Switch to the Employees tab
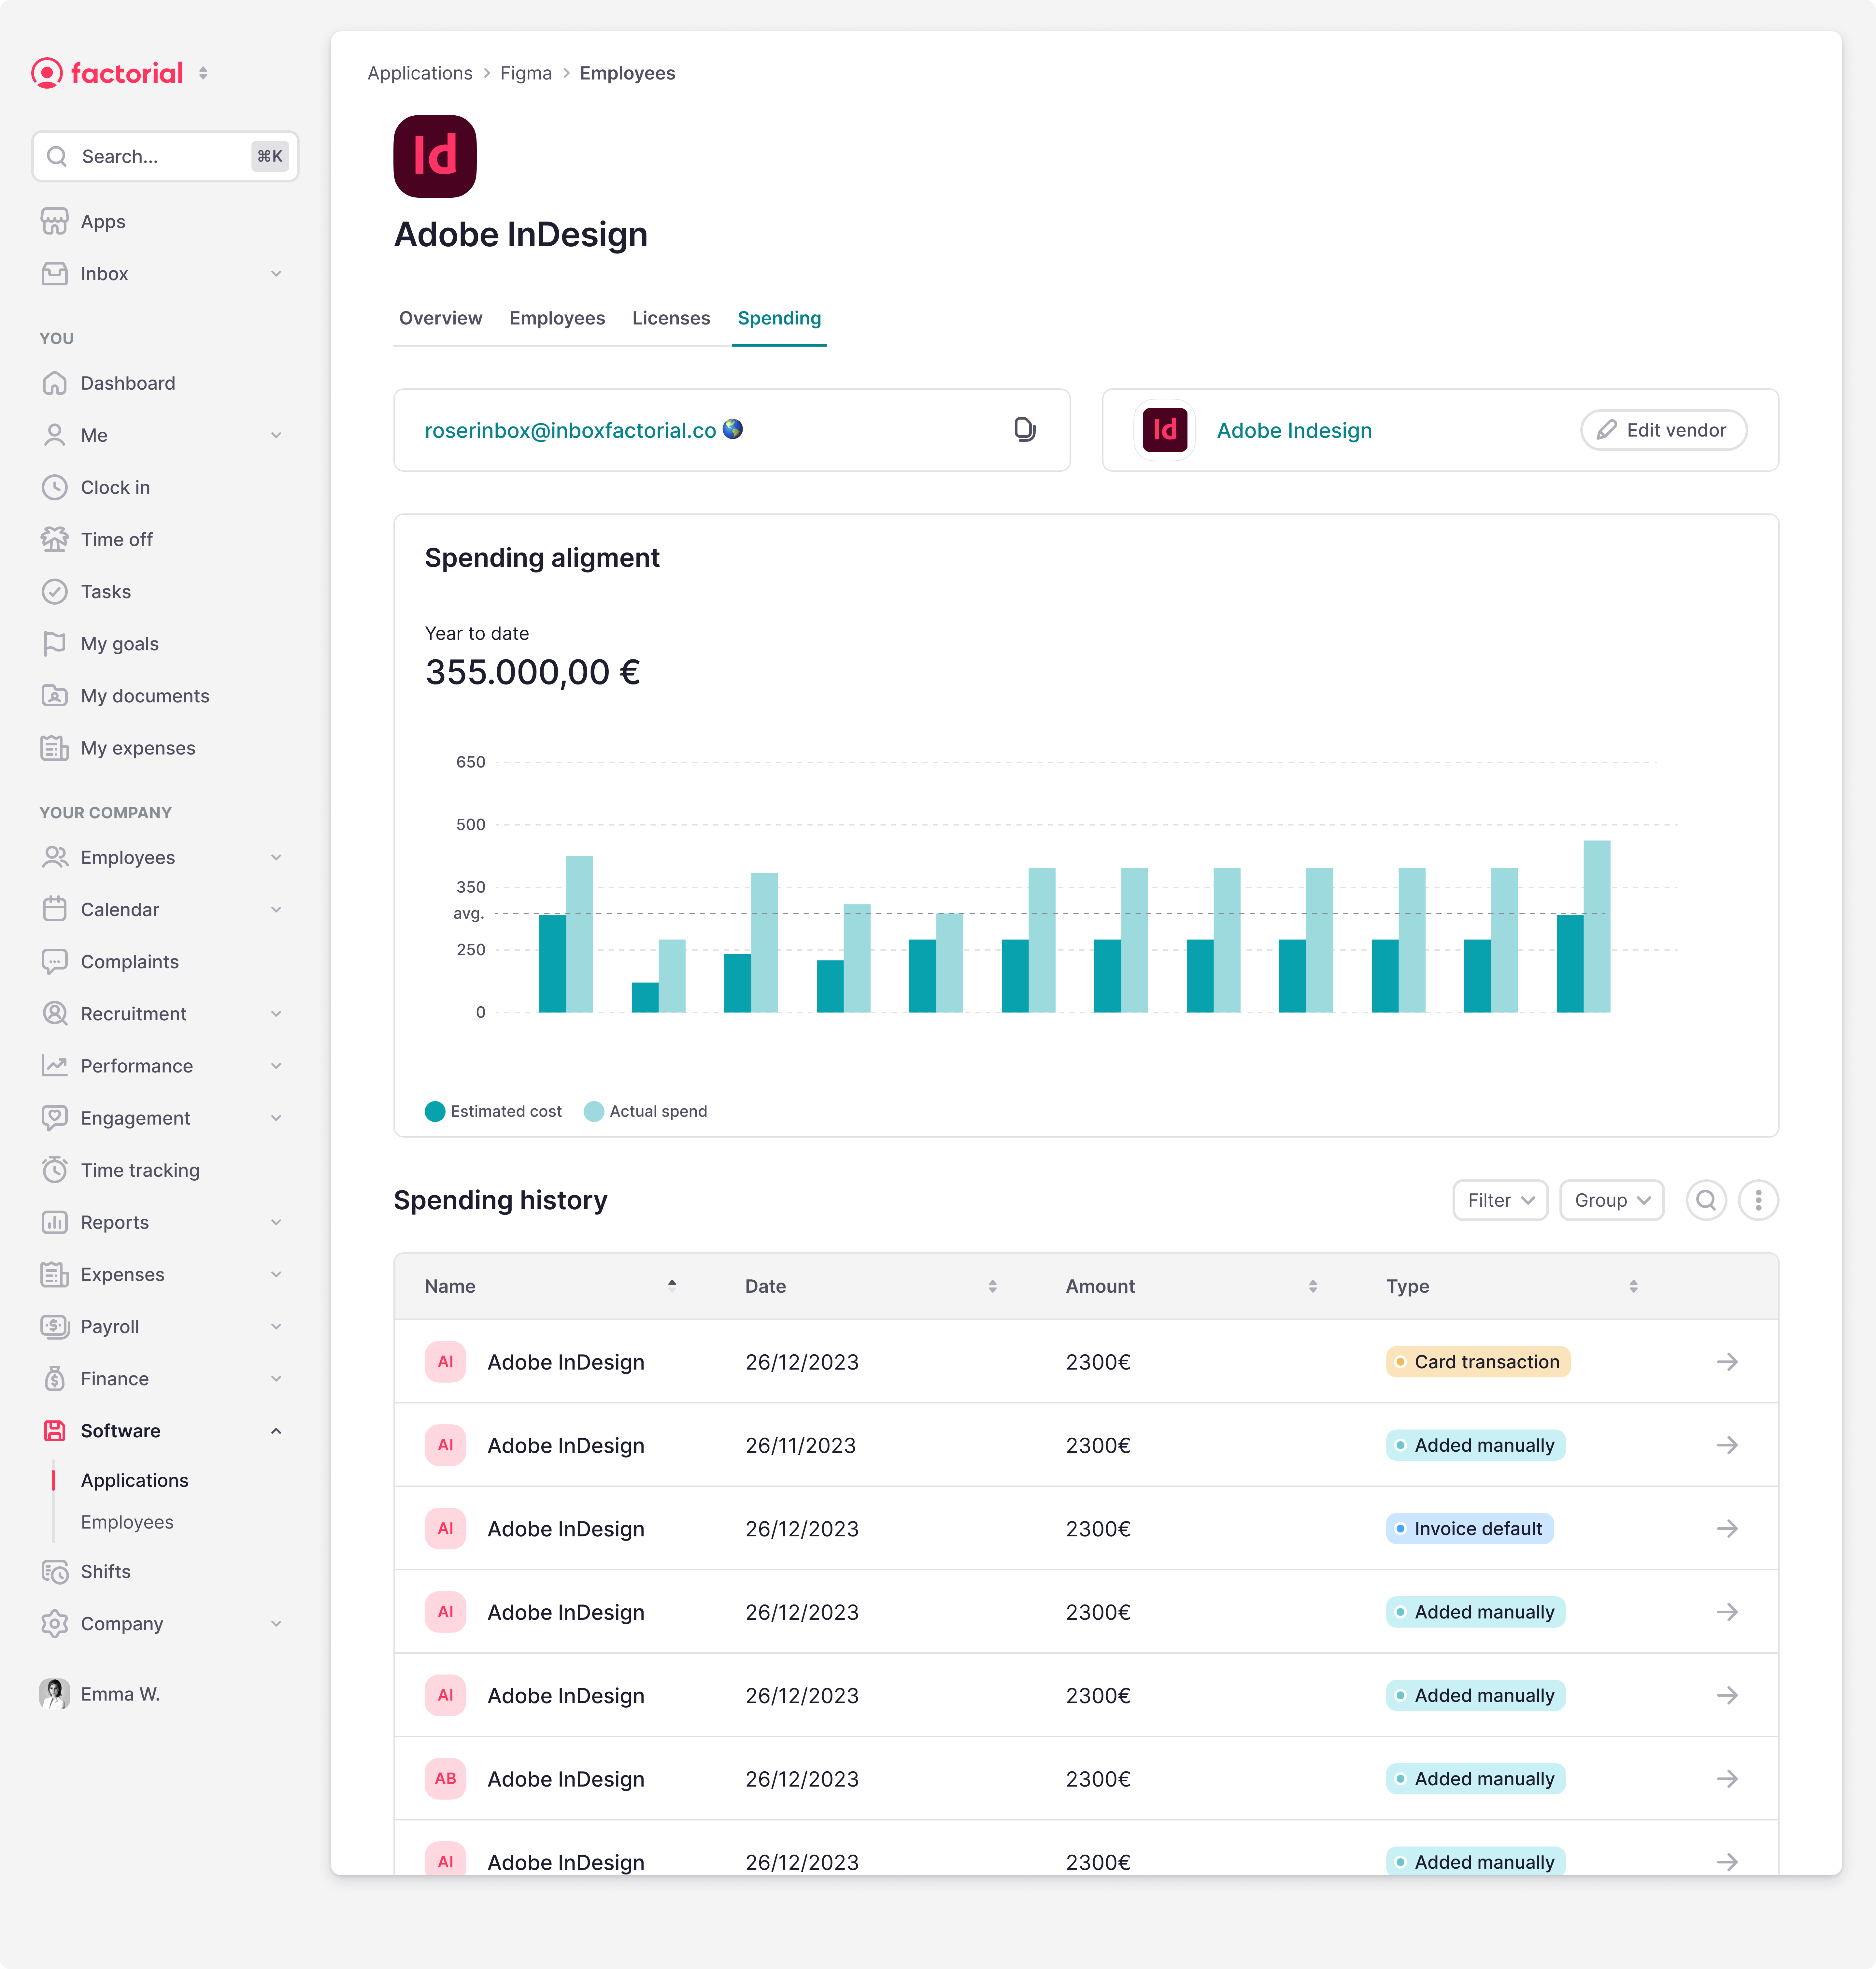1876x1969 pixels. point(557,318)
